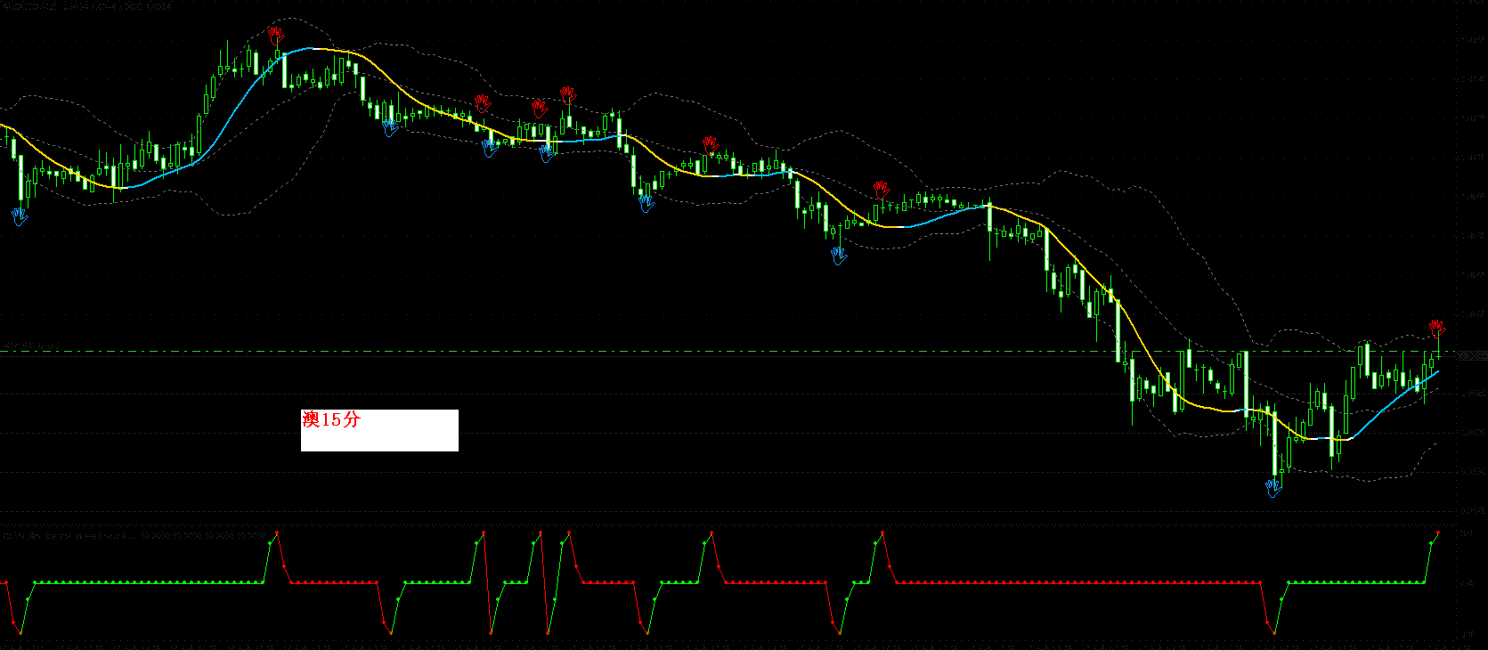The image size is (1488, 650).
Task: Select the white '澳15分' text label
Action: 379,430
